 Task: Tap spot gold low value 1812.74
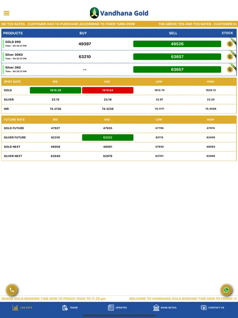pos(159,90)
